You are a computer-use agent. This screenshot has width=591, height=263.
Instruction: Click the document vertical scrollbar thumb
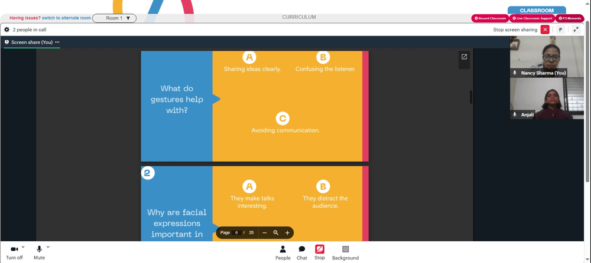[471, 97]
